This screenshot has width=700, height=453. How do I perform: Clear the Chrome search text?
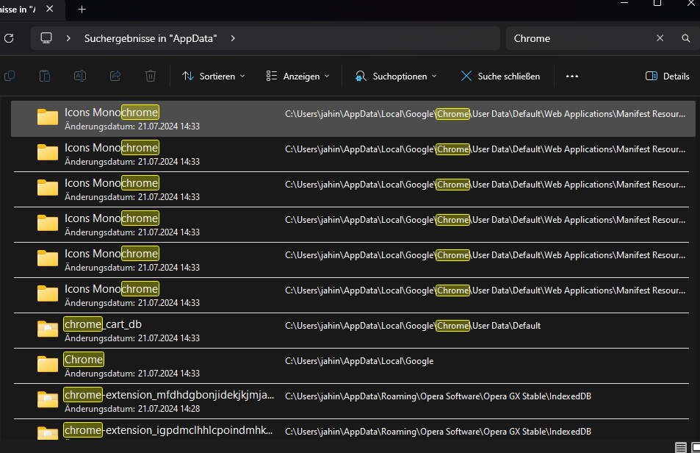pyautogui.click(x=660, y=38)
